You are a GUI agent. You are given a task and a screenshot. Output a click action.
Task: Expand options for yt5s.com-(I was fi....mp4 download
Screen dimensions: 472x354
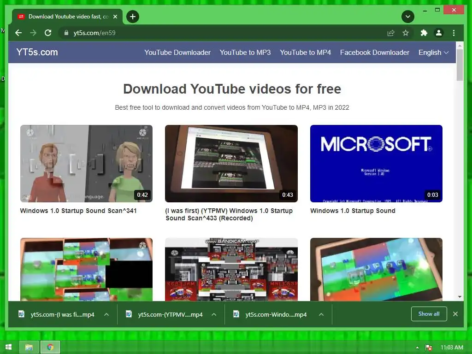[x=106, y=314]
